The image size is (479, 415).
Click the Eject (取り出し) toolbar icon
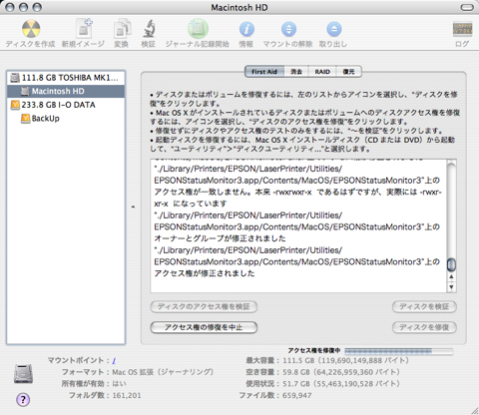click(333, 29)
